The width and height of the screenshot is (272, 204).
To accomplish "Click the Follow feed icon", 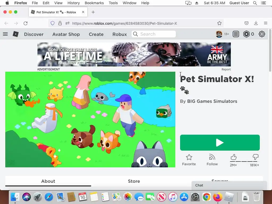I will (x=212, y=157).
